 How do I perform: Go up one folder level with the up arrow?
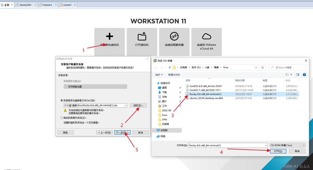(x=170, y=68)
